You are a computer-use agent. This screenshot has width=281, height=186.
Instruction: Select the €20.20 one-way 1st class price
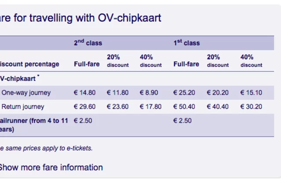(218, 93)
